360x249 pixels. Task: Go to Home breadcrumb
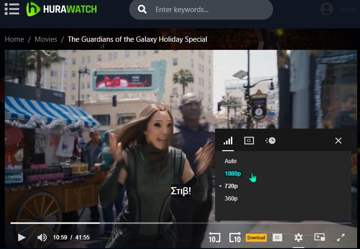pyautogui.click(x=14, y=39)
